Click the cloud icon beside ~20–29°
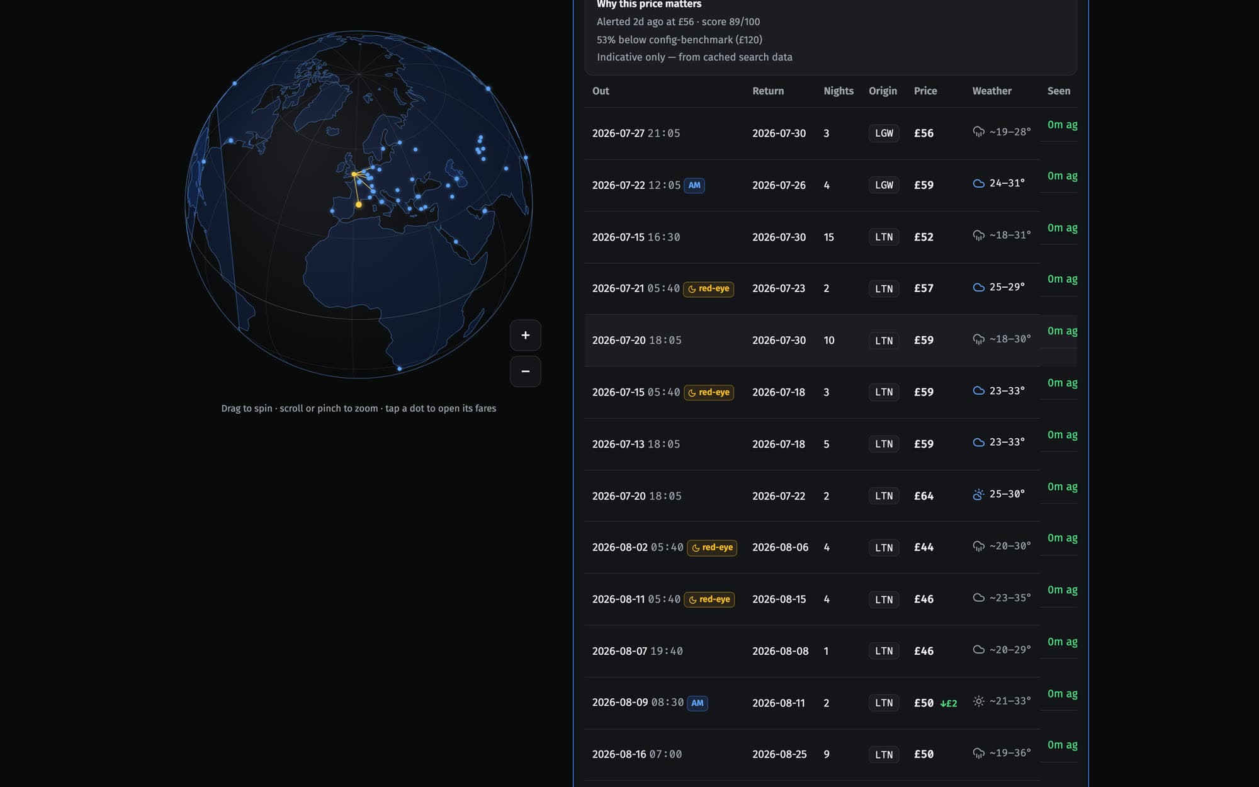Image resolution: width=1259 pixels, height=787 pixels. click(978, 650)
